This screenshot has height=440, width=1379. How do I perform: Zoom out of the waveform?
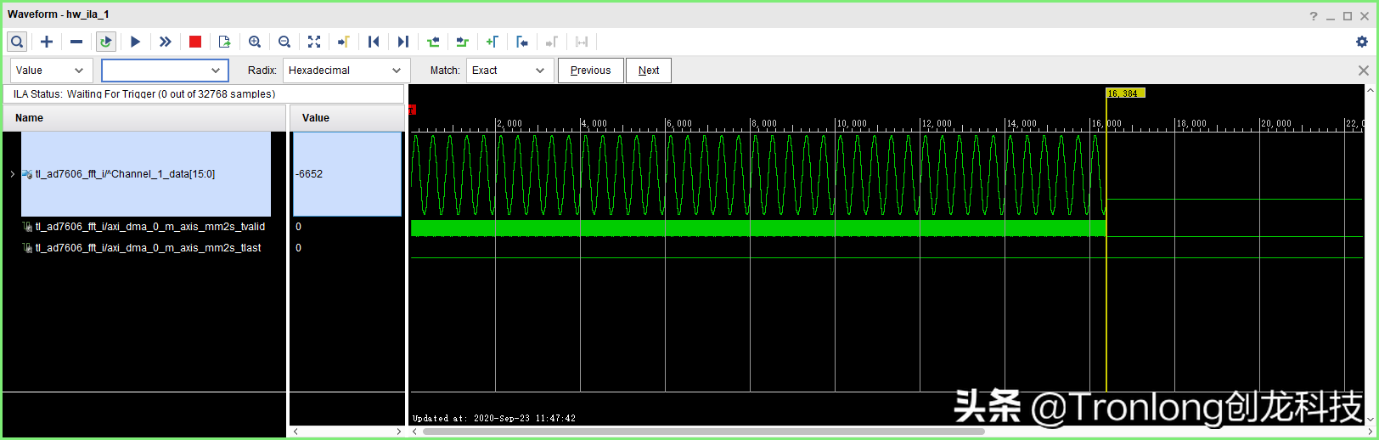tap(284, 42)
